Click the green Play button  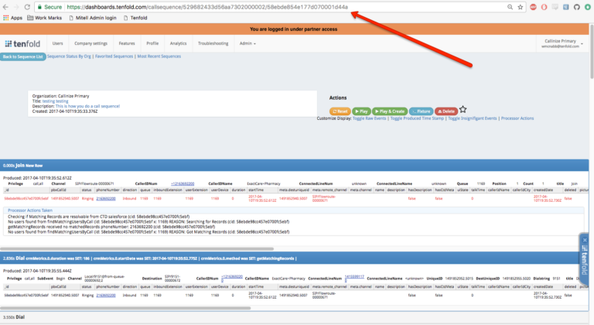coord(361,111)
